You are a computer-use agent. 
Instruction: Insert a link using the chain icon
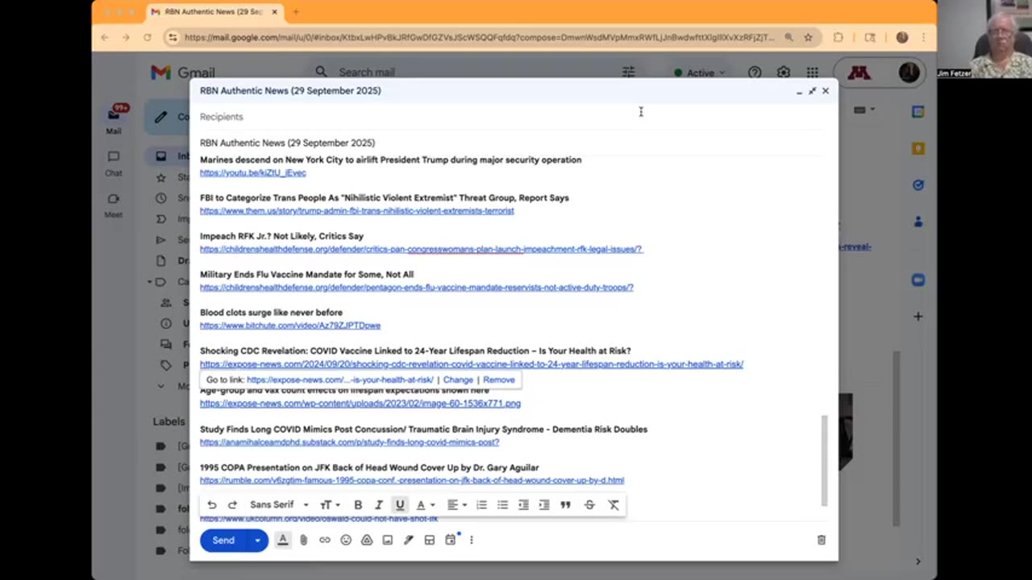click(x=325, y=540)
